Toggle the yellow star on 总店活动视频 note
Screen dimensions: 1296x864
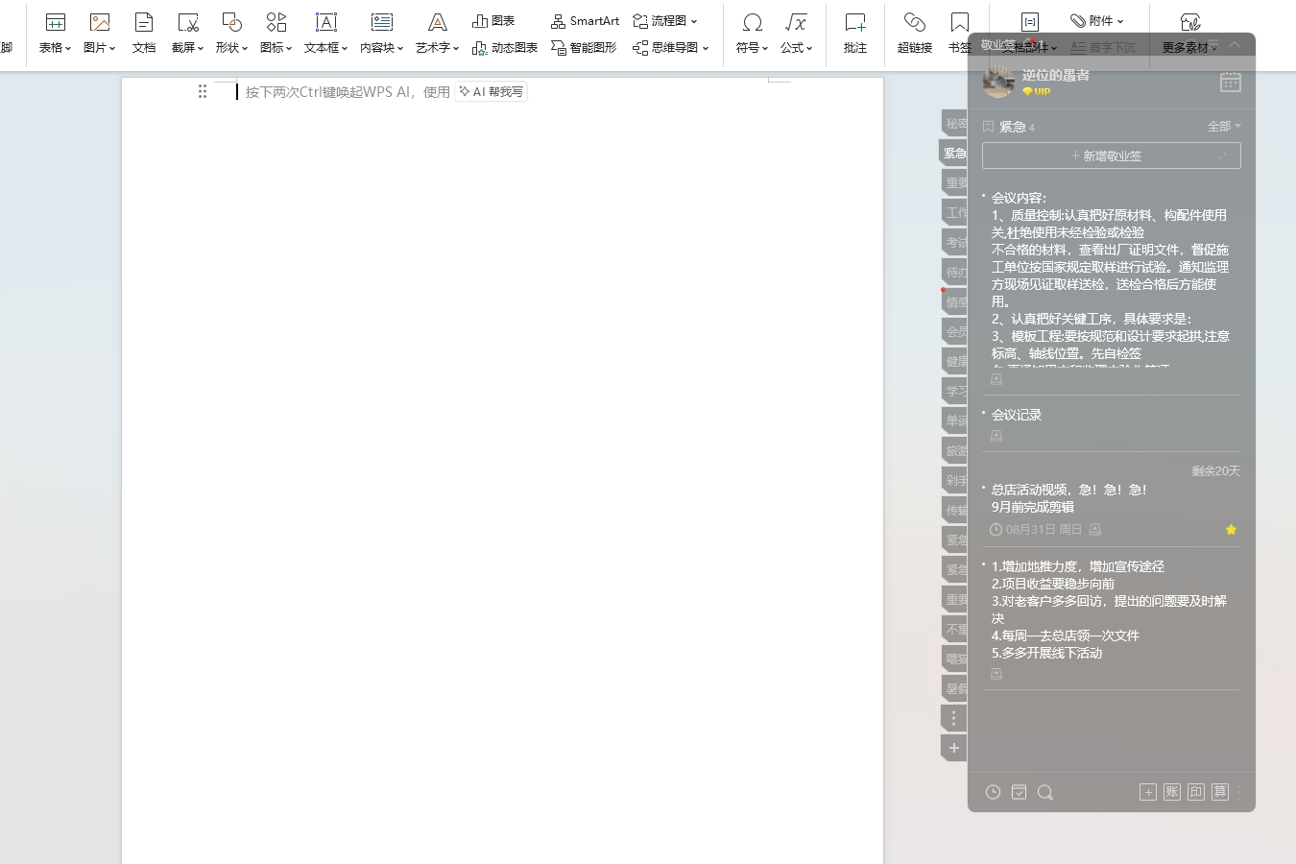click(1231, 530)
